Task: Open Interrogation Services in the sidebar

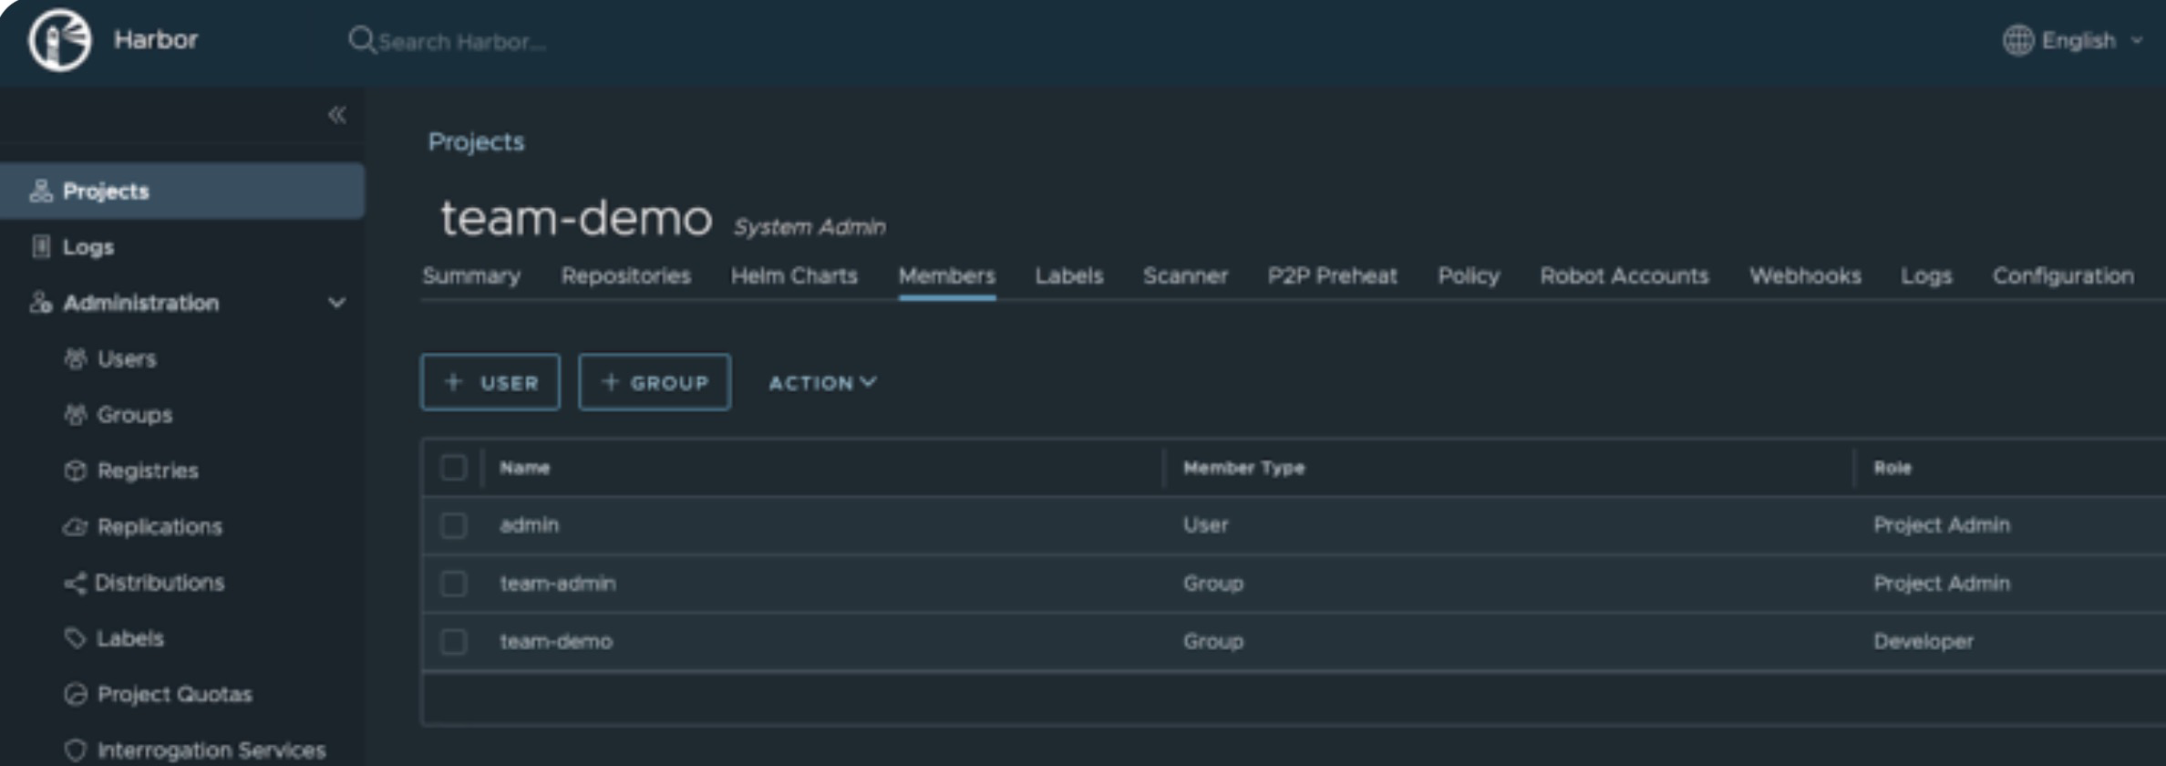Action: (x=211, y=750)
